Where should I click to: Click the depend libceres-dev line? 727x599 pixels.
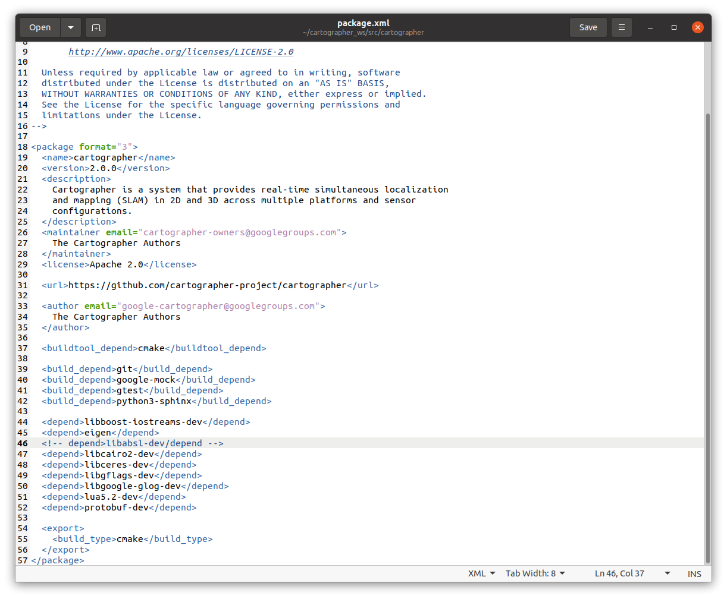(119, 465)
